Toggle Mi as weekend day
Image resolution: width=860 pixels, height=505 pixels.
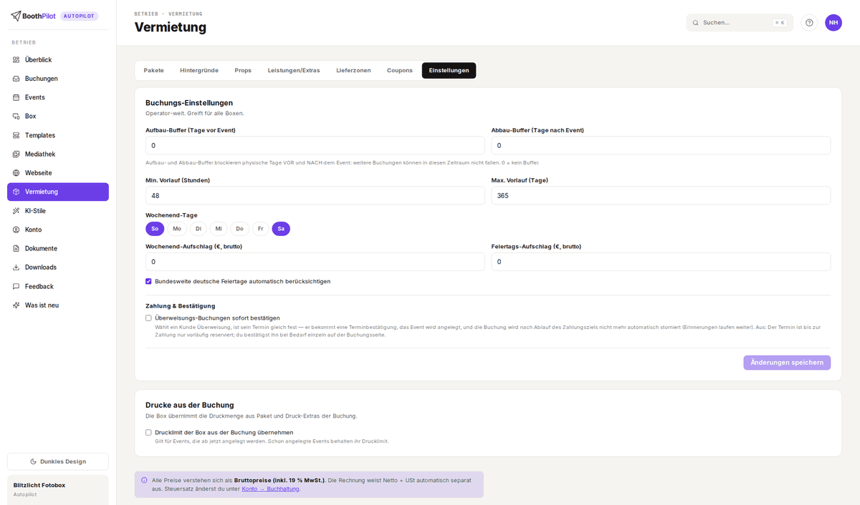tap(219, 229)
